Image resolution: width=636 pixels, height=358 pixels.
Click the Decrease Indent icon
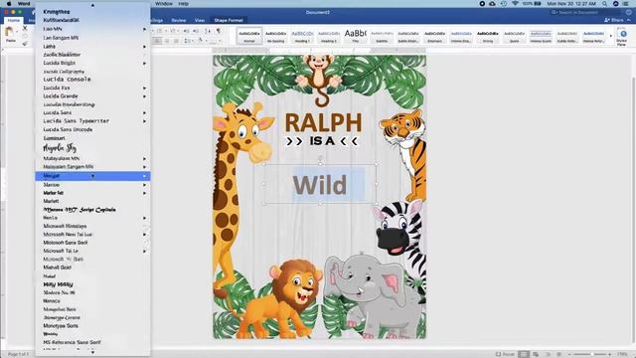[x=186, y=31]
